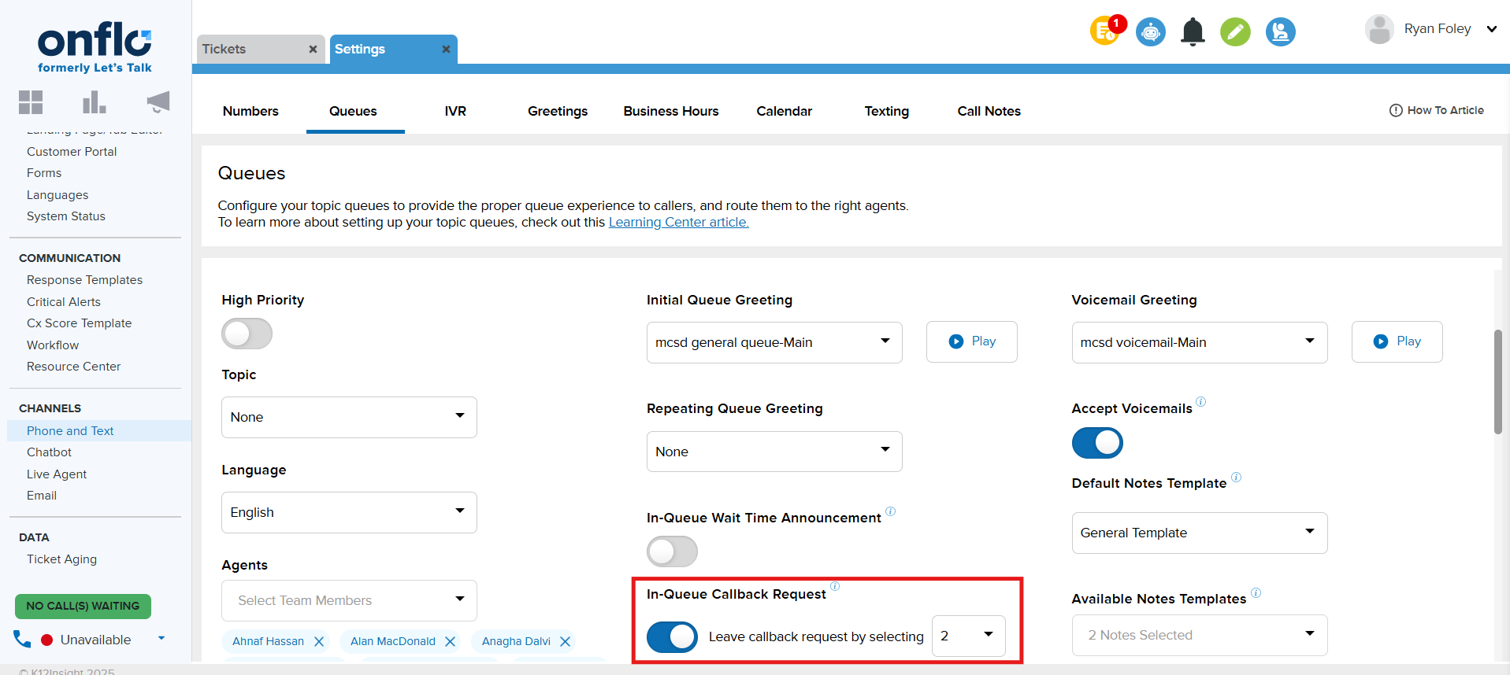1510x675 pixels.
Task: Click the chatbot robot icon in header
Action: tap(1151, 32)
